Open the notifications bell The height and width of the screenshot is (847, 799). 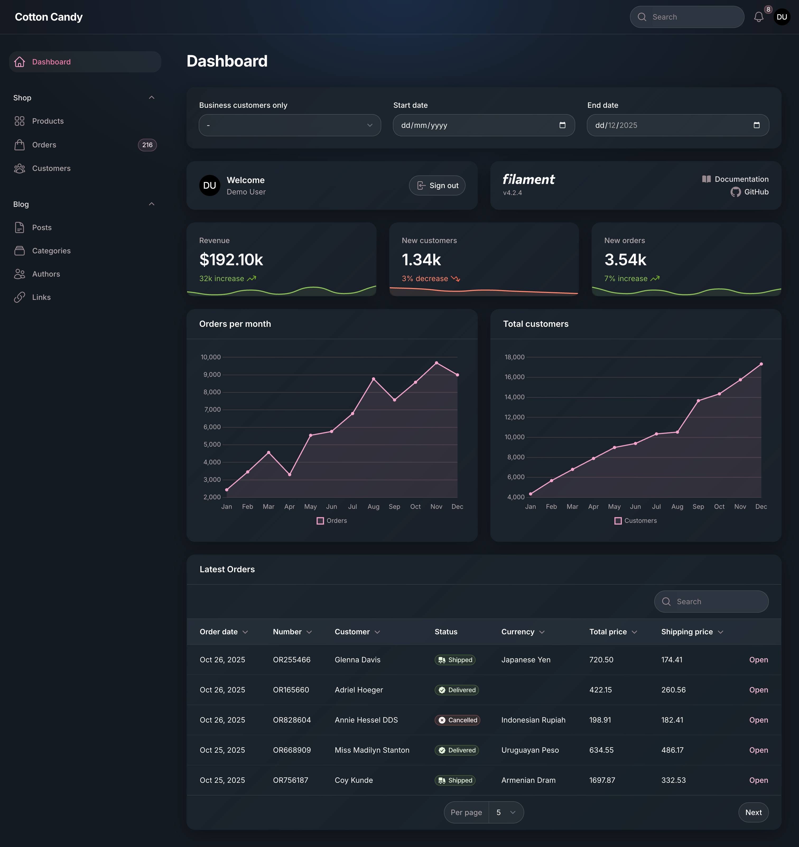coord(759,17)
